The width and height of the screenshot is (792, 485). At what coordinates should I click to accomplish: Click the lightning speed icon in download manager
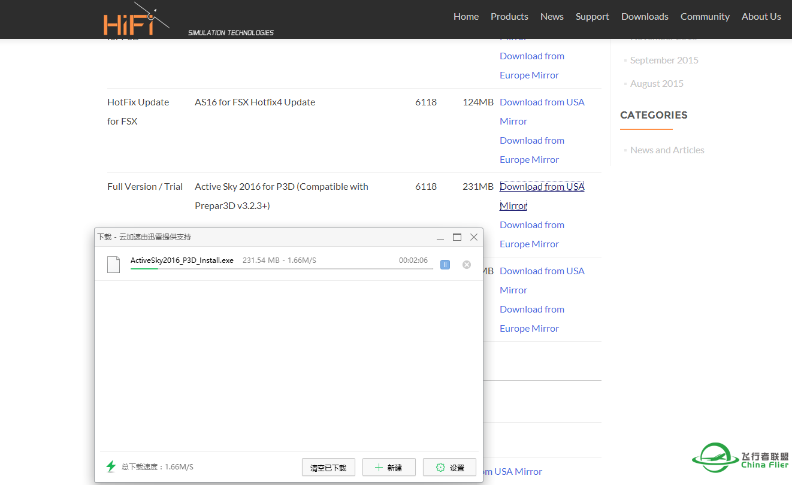(x=111, y=466)
